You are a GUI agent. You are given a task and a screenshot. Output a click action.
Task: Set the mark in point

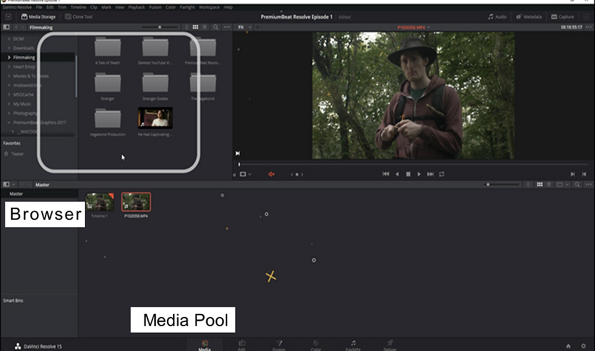[573, 174]
